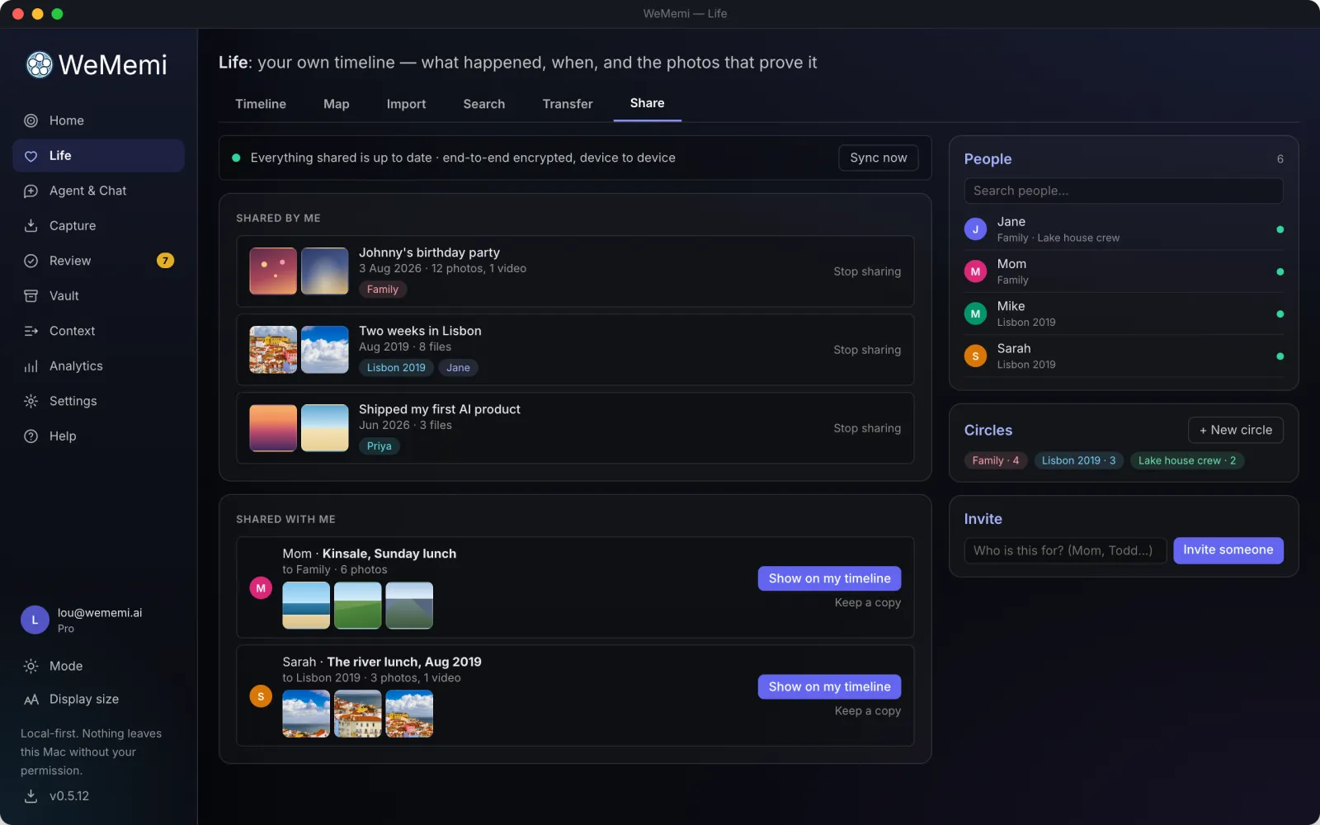Screen dimensions: 1320x825
Task: Open first Two weeks in Lisbon thumbnail
Action: tap(273, 350)
